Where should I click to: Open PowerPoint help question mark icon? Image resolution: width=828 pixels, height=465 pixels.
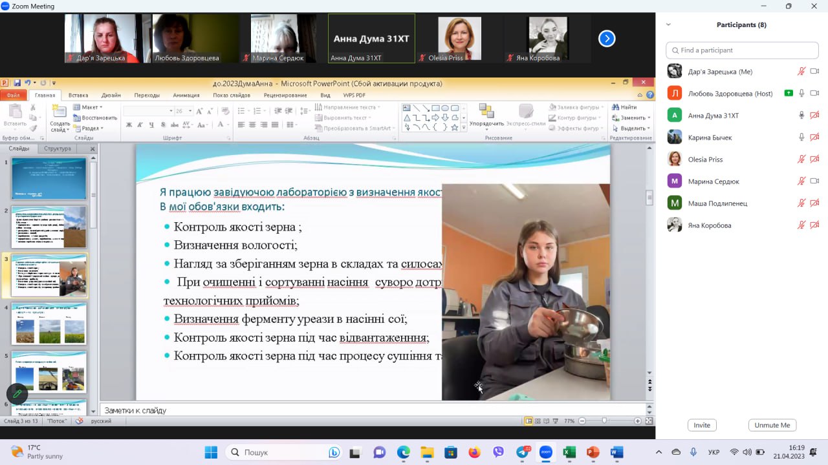coord(650,95)
